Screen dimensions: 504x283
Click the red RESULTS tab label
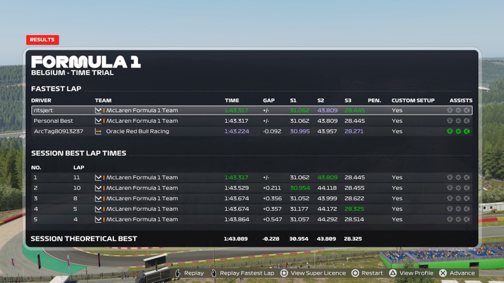pyautogui.click(x=42, y=40)
